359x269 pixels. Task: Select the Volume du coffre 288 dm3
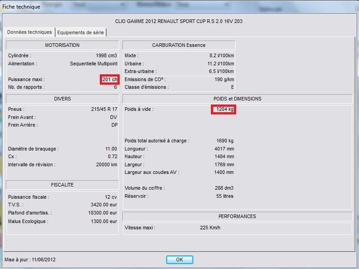(224, 188)
